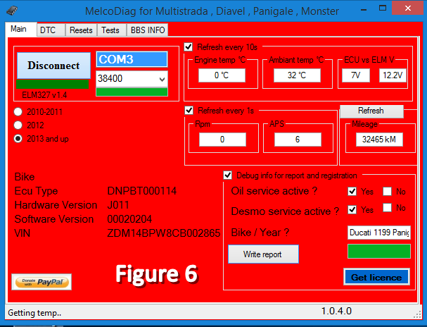
Task: Click the Get licence button
Action: tap(376, 277)
